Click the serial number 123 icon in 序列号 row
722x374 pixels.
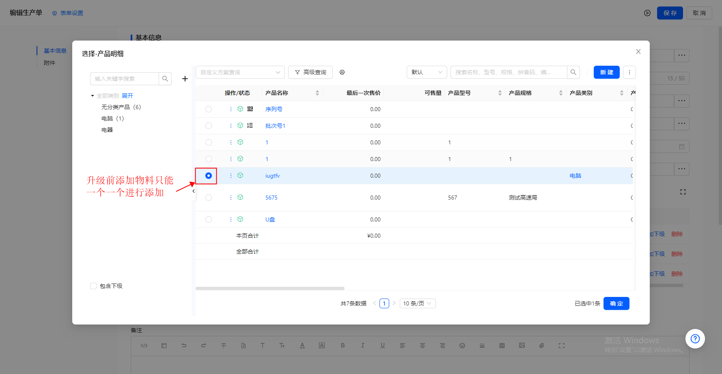(x=250, y=109)
